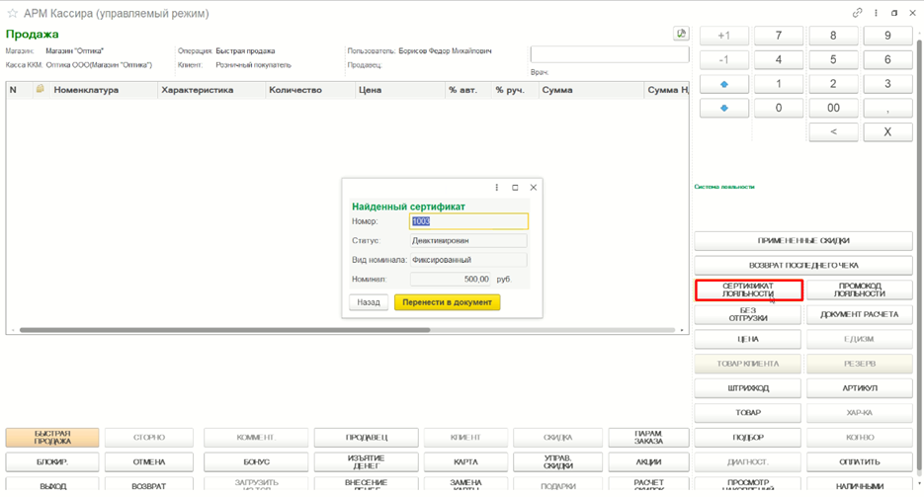Screen dimensions: 924x497
Task: Click the Номенклатура column header
Action: pos(86,90)
